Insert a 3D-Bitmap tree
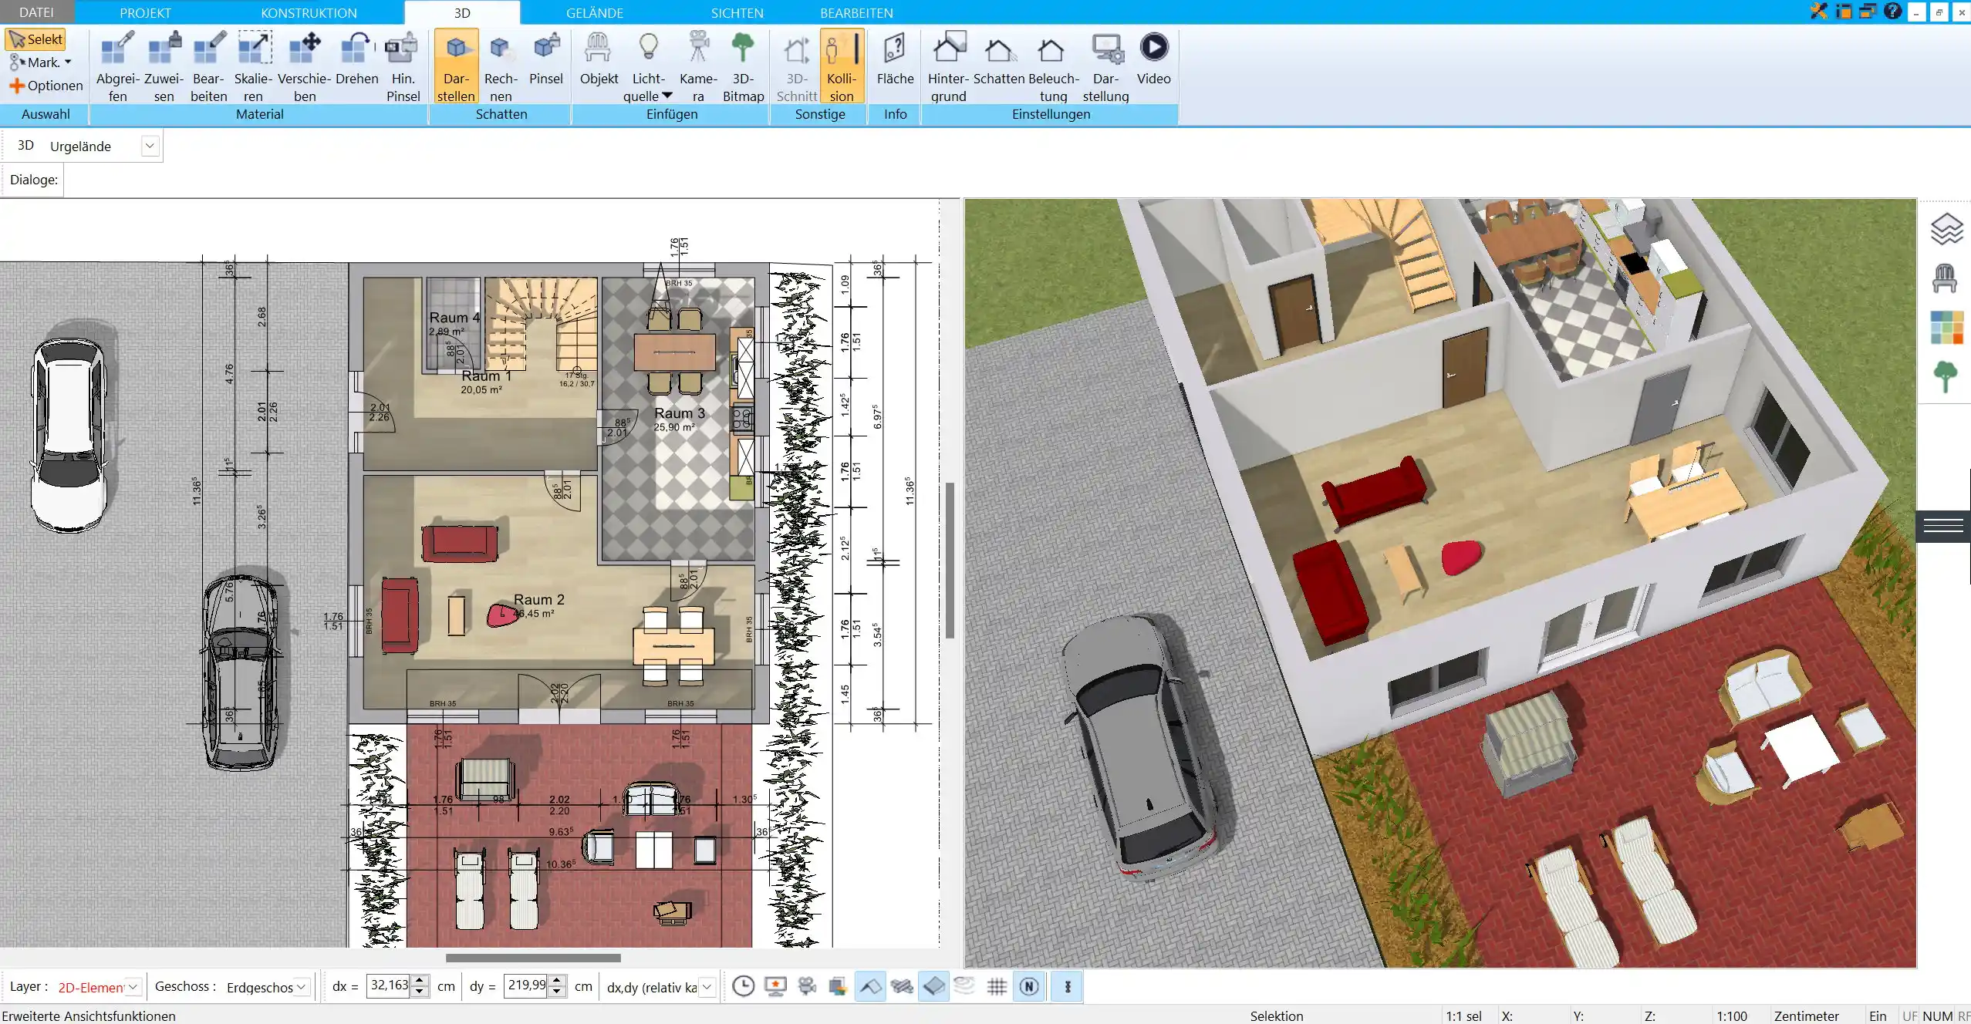The image size is (1971, 1024). (x=743, y=66)
